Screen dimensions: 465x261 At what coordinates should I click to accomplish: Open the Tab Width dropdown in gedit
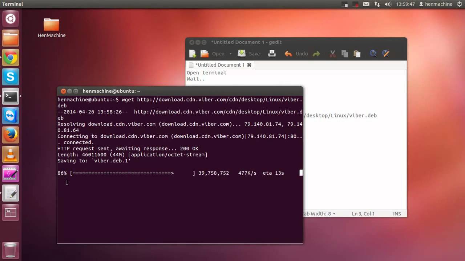pos(319,214)
